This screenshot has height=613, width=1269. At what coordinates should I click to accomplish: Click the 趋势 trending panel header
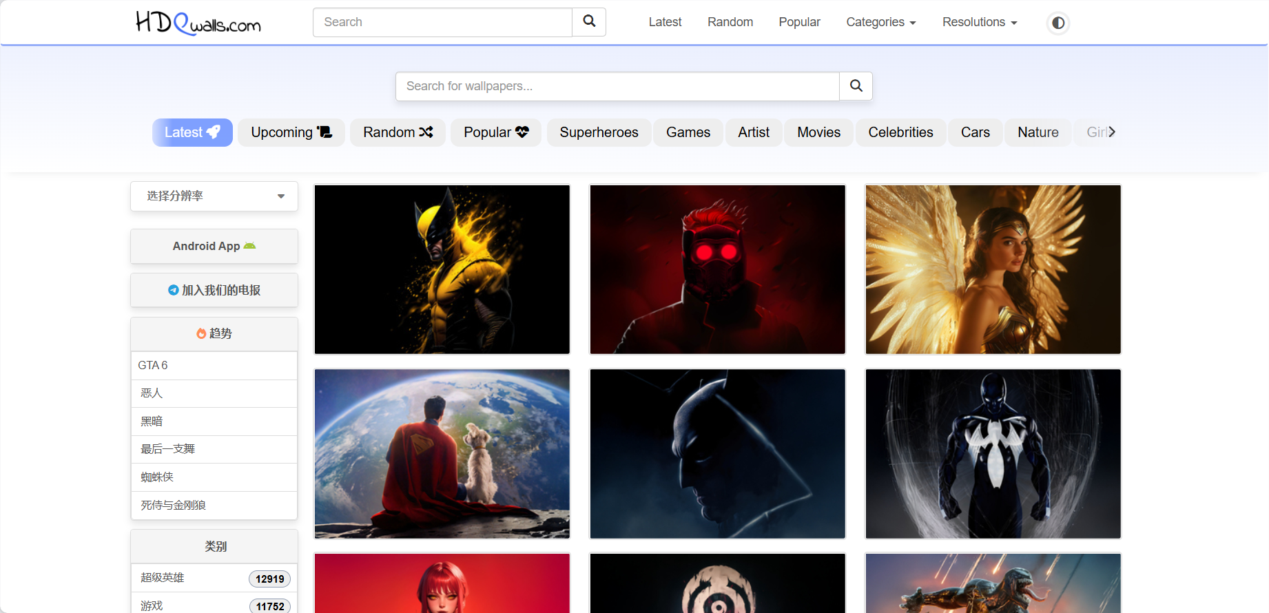coord(214,334)
